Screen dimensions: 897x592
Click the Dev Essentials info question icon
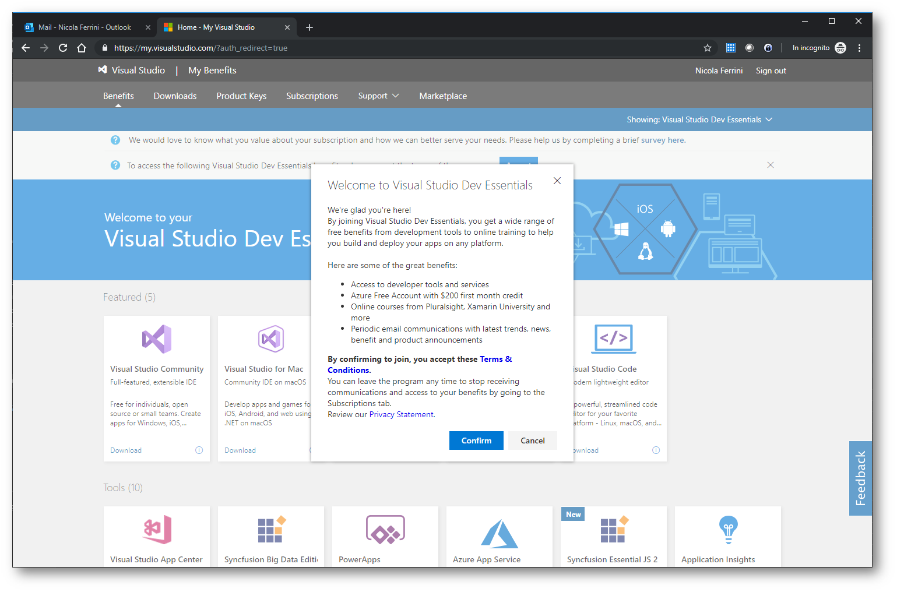pos(115,165)
